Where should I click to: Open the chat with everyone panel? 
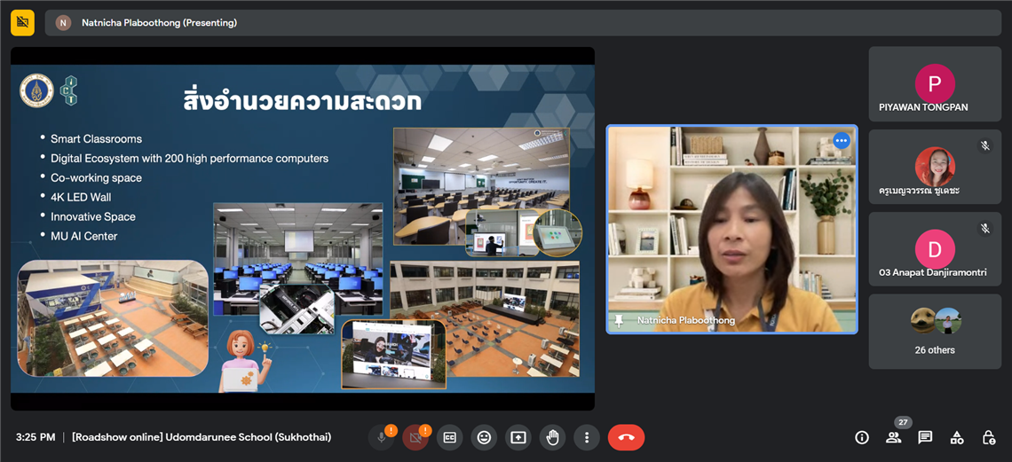pyautogui.click(x=925, y=437)
